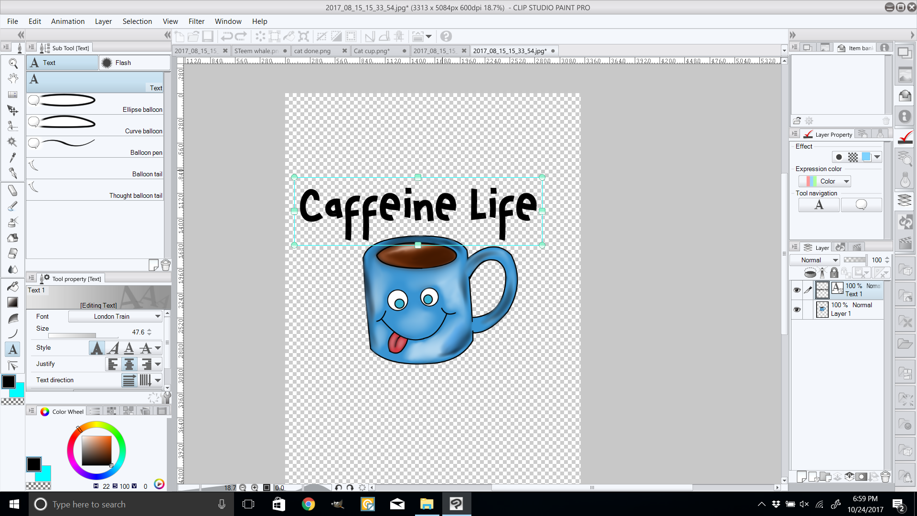Select the Thought balloon tail sub tool
Screen dimensions: 917x516
point(95,190)
